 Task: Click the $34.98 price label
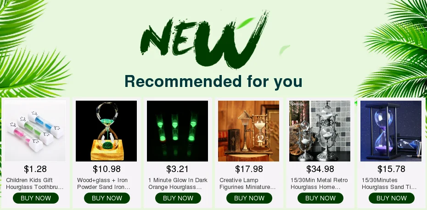[x=320, y=169]
